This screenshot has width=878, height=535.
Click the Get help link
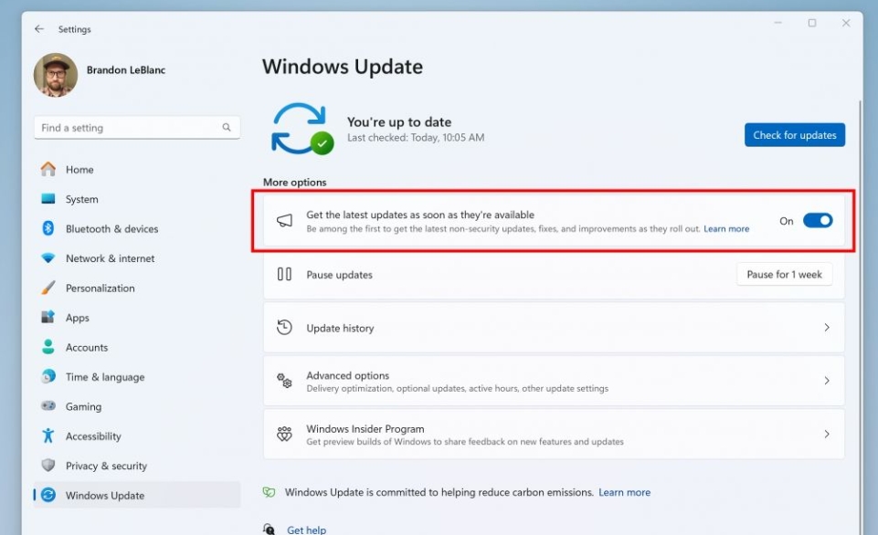tap(306, 530)
